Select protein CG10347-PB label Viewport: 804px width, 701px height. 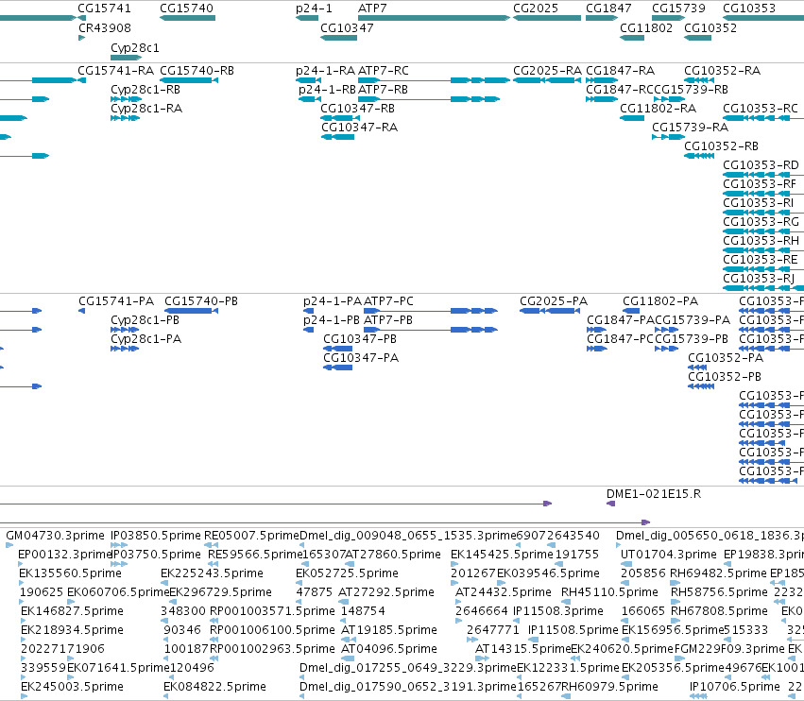(x=360, y=339)
